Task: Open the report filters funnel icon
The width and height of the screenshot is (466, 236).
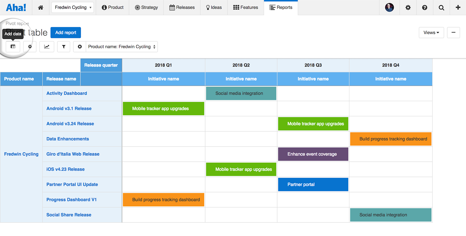Action: pos(63,47)
